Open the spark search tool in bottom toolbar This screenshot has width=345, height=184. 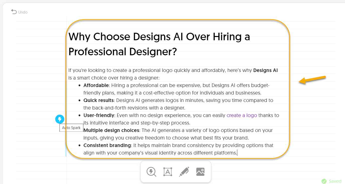coord(151,172)
